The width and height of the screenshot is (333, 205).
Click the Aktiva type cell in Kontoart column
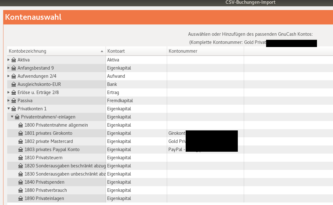tap(136, 60)
